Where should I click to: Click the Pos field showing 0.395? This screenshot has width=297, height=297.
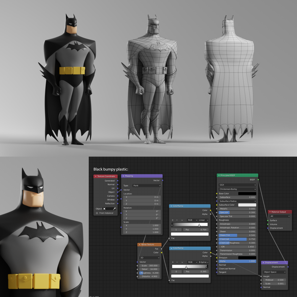tap(196, 272)
